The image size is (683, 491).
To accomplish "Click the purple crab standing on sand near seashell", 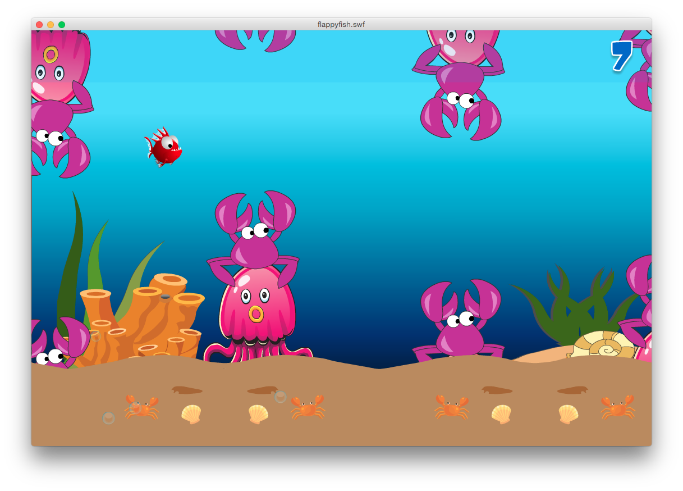I will point(459,320).
